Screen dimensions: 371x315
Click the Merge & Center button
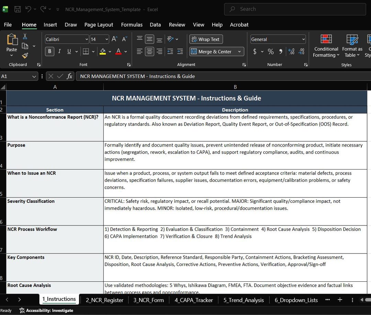[x=212, y=51]
